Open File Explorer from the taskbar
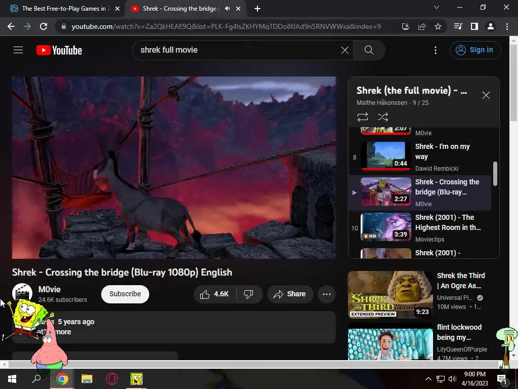This screenshot has height=389, width=518. pyautogui.click(x=87, y=379)
